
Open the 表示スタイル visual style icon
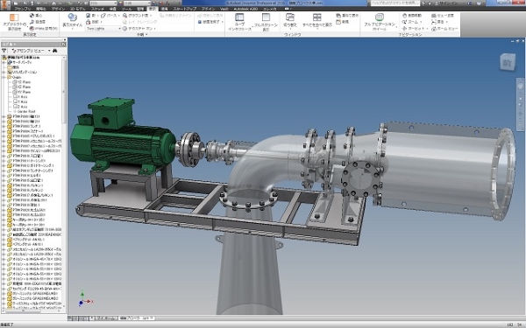click(x=72, y=21)
